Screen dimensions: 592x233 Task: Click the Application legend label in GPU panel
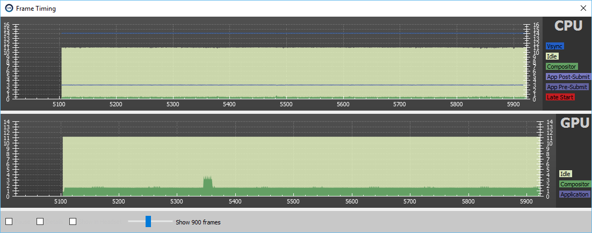tap(575, 194)
